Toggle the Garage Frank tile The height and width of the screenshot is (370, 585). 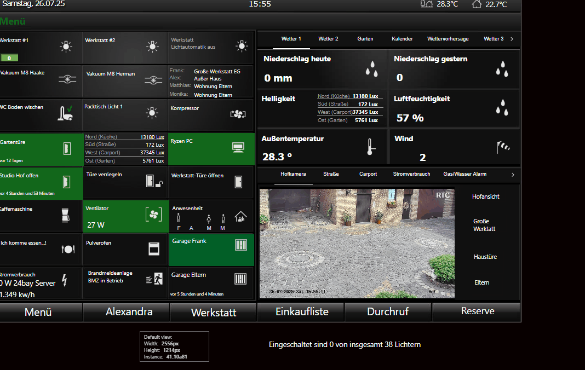pyautogui.click(x=211, y=250)
